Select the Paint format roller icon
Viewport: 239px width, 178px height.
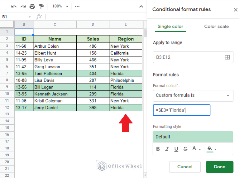(41, 6)
